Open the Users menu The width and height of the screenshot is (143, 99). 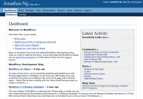point(69,10)
